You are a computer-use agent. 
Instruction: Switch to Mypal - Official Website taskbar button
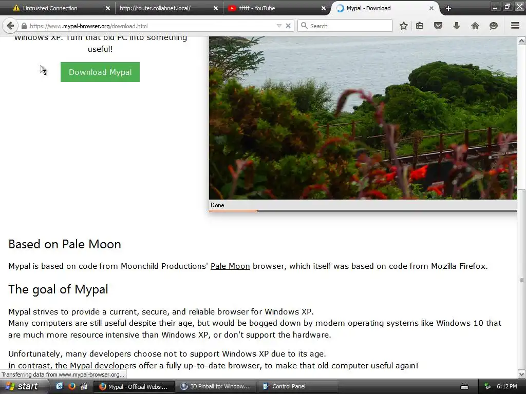[134, 387]
